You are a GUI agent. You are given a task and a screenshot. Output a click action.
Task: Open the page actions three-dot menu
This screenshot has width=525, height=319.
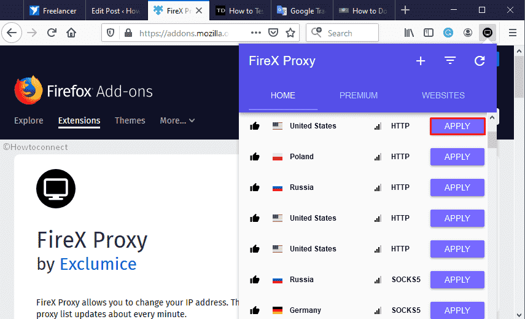(256, 33)
